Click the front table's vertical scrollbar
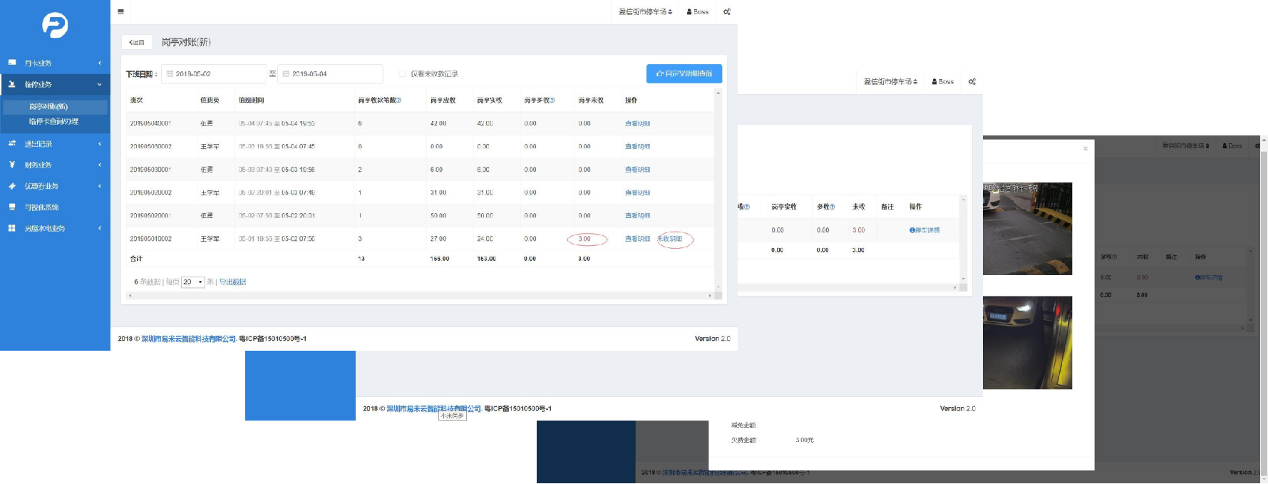The image size is (1268, 484). [718, 190]
